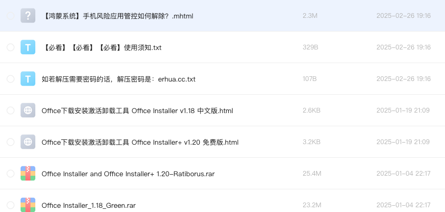Check the circle beside the erhua.cc.txt row
The image size is (445, 212).
click(x=11, y=79)
